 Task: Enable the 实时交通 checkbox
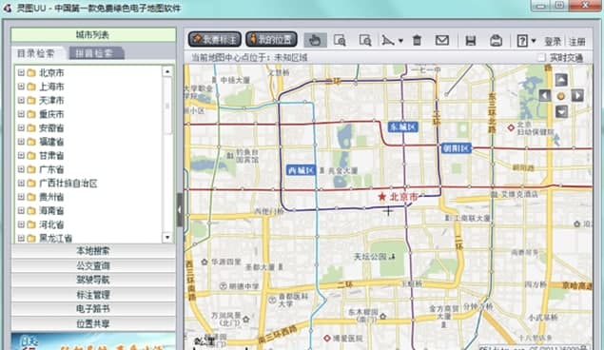click(x=541, y=57)
